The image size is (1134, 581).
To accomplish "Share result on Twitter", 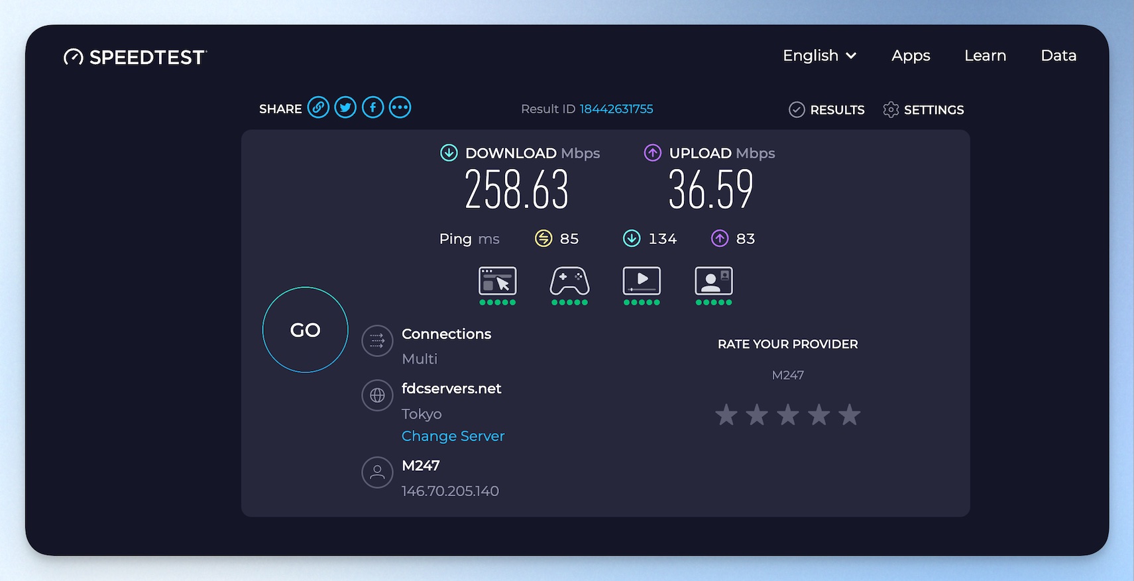I will click(x=345, y=107).
